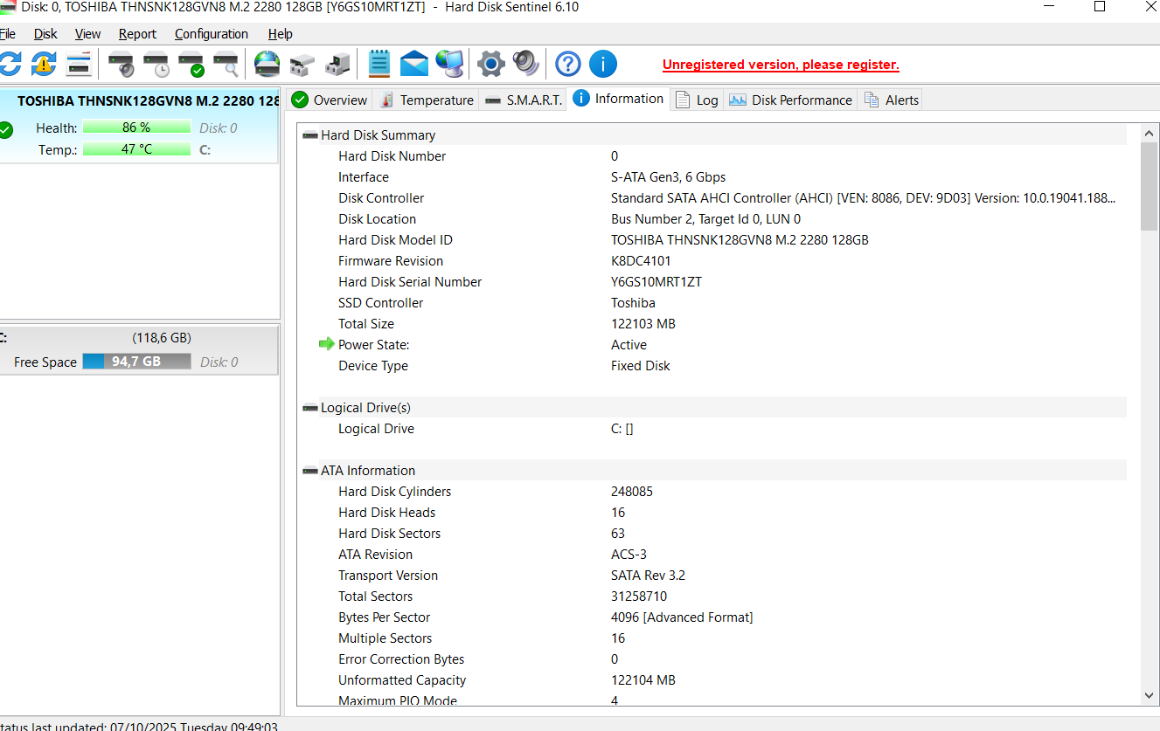Image resolution: width=1160 pixels, height=731 pixels.
Task: Click the disk with magnifier icon
Action: click(x=226, y=64)
